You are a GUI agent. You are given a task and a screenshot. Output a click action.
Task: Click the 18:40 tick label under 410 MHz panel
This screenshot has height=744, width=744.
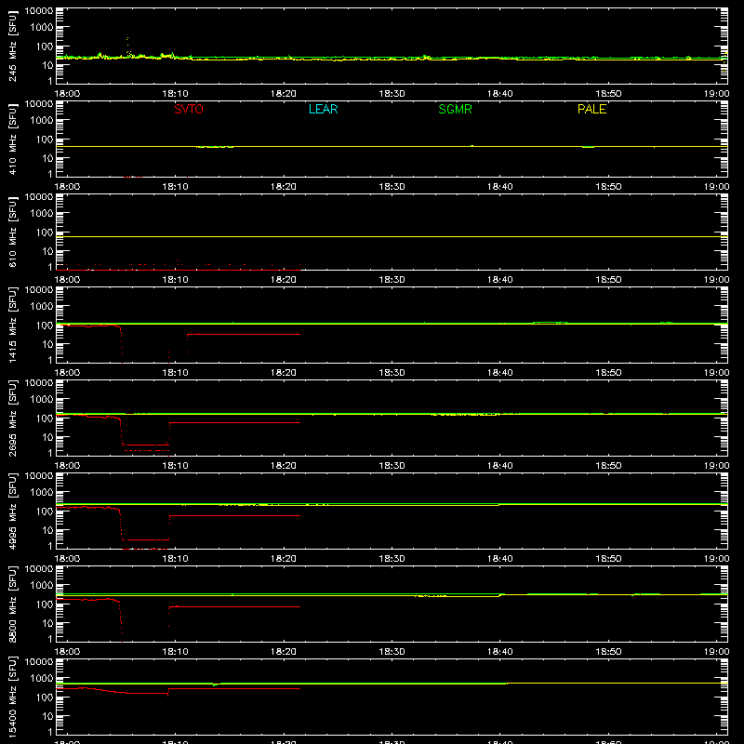click(x=500, y=187)
